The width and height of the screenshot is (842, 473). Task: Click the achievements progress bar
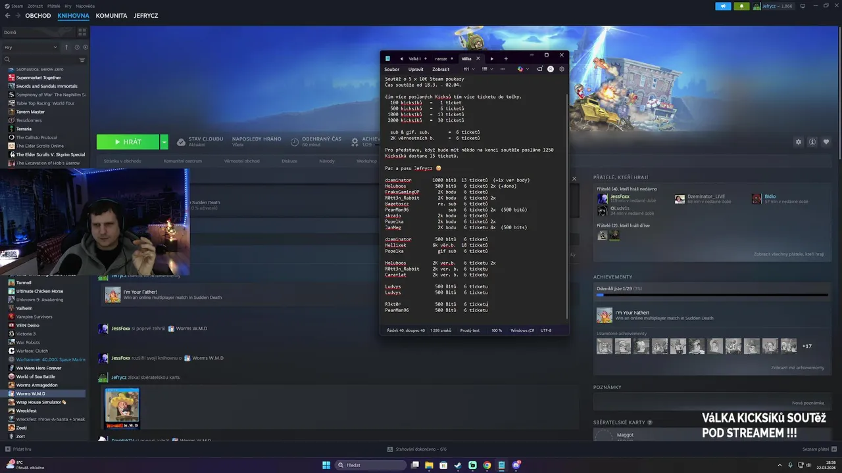click(x=712, y=295)
